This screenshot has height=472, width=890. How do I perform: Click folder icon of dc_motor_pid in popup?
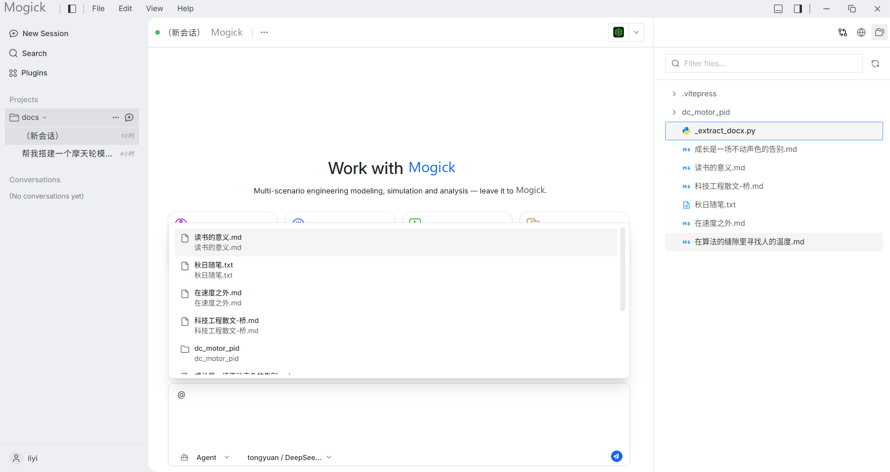(x=185, y=349)
